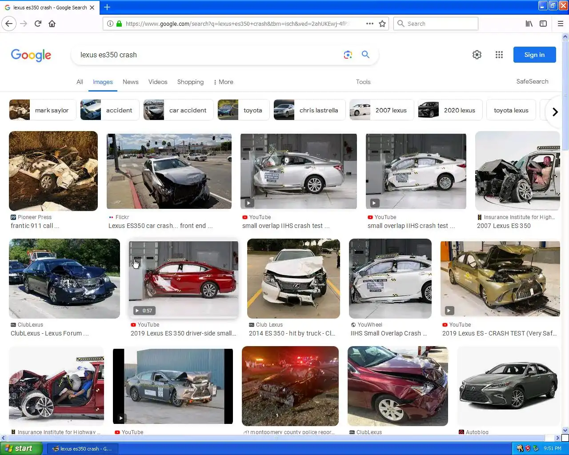Switch to the News tab
This screenshot has height=455, width=569.
(x=131, y=82)
